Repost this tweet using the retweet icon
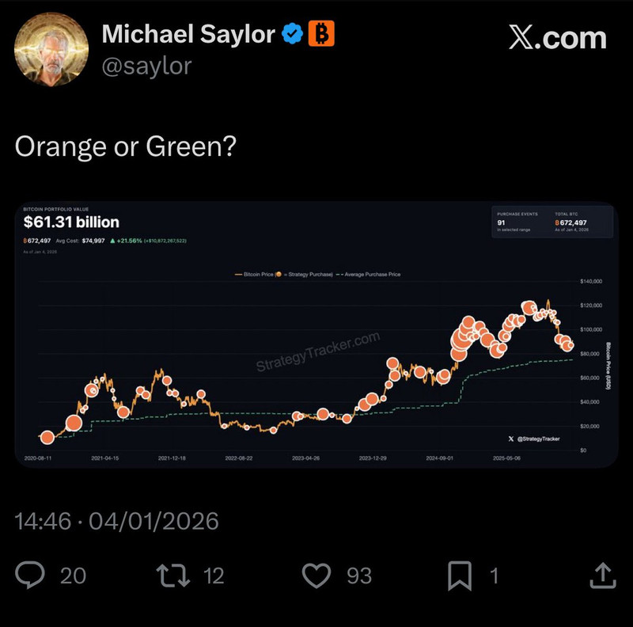Screen dimensions: 633x627 (173, 575)
